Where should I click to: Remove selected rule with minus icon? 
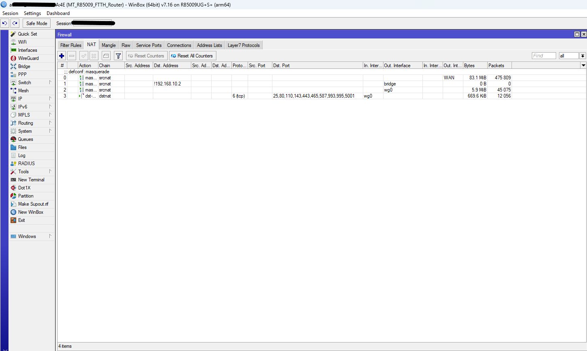pyautogui.click(x=72, y=56)
